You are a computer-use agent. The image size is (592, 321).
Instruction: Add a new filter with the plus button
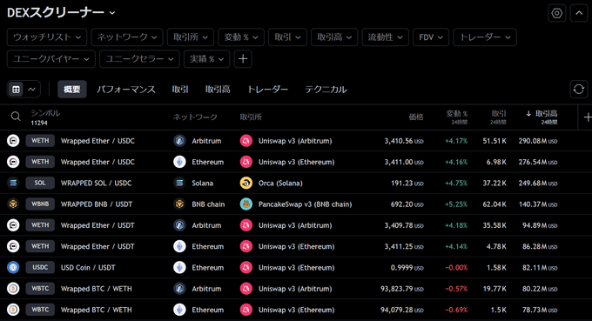click(x=243, y=59)
